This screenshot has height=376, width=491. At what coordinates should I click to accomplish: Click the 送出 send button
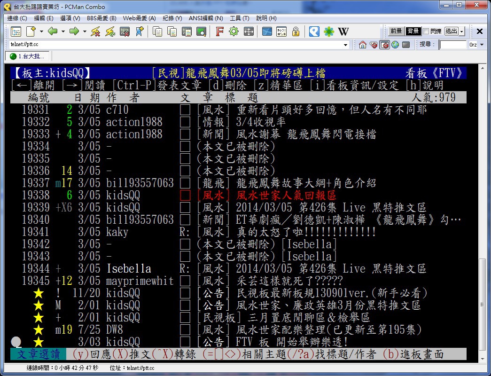pyautogui.click(x=452, y=31)
